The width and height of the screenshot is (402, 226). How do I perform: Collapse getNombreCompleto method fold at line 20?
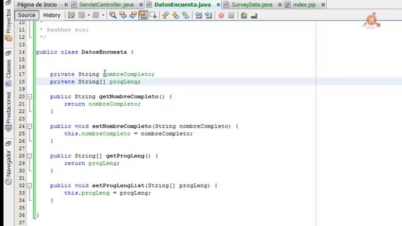point(30,97)
